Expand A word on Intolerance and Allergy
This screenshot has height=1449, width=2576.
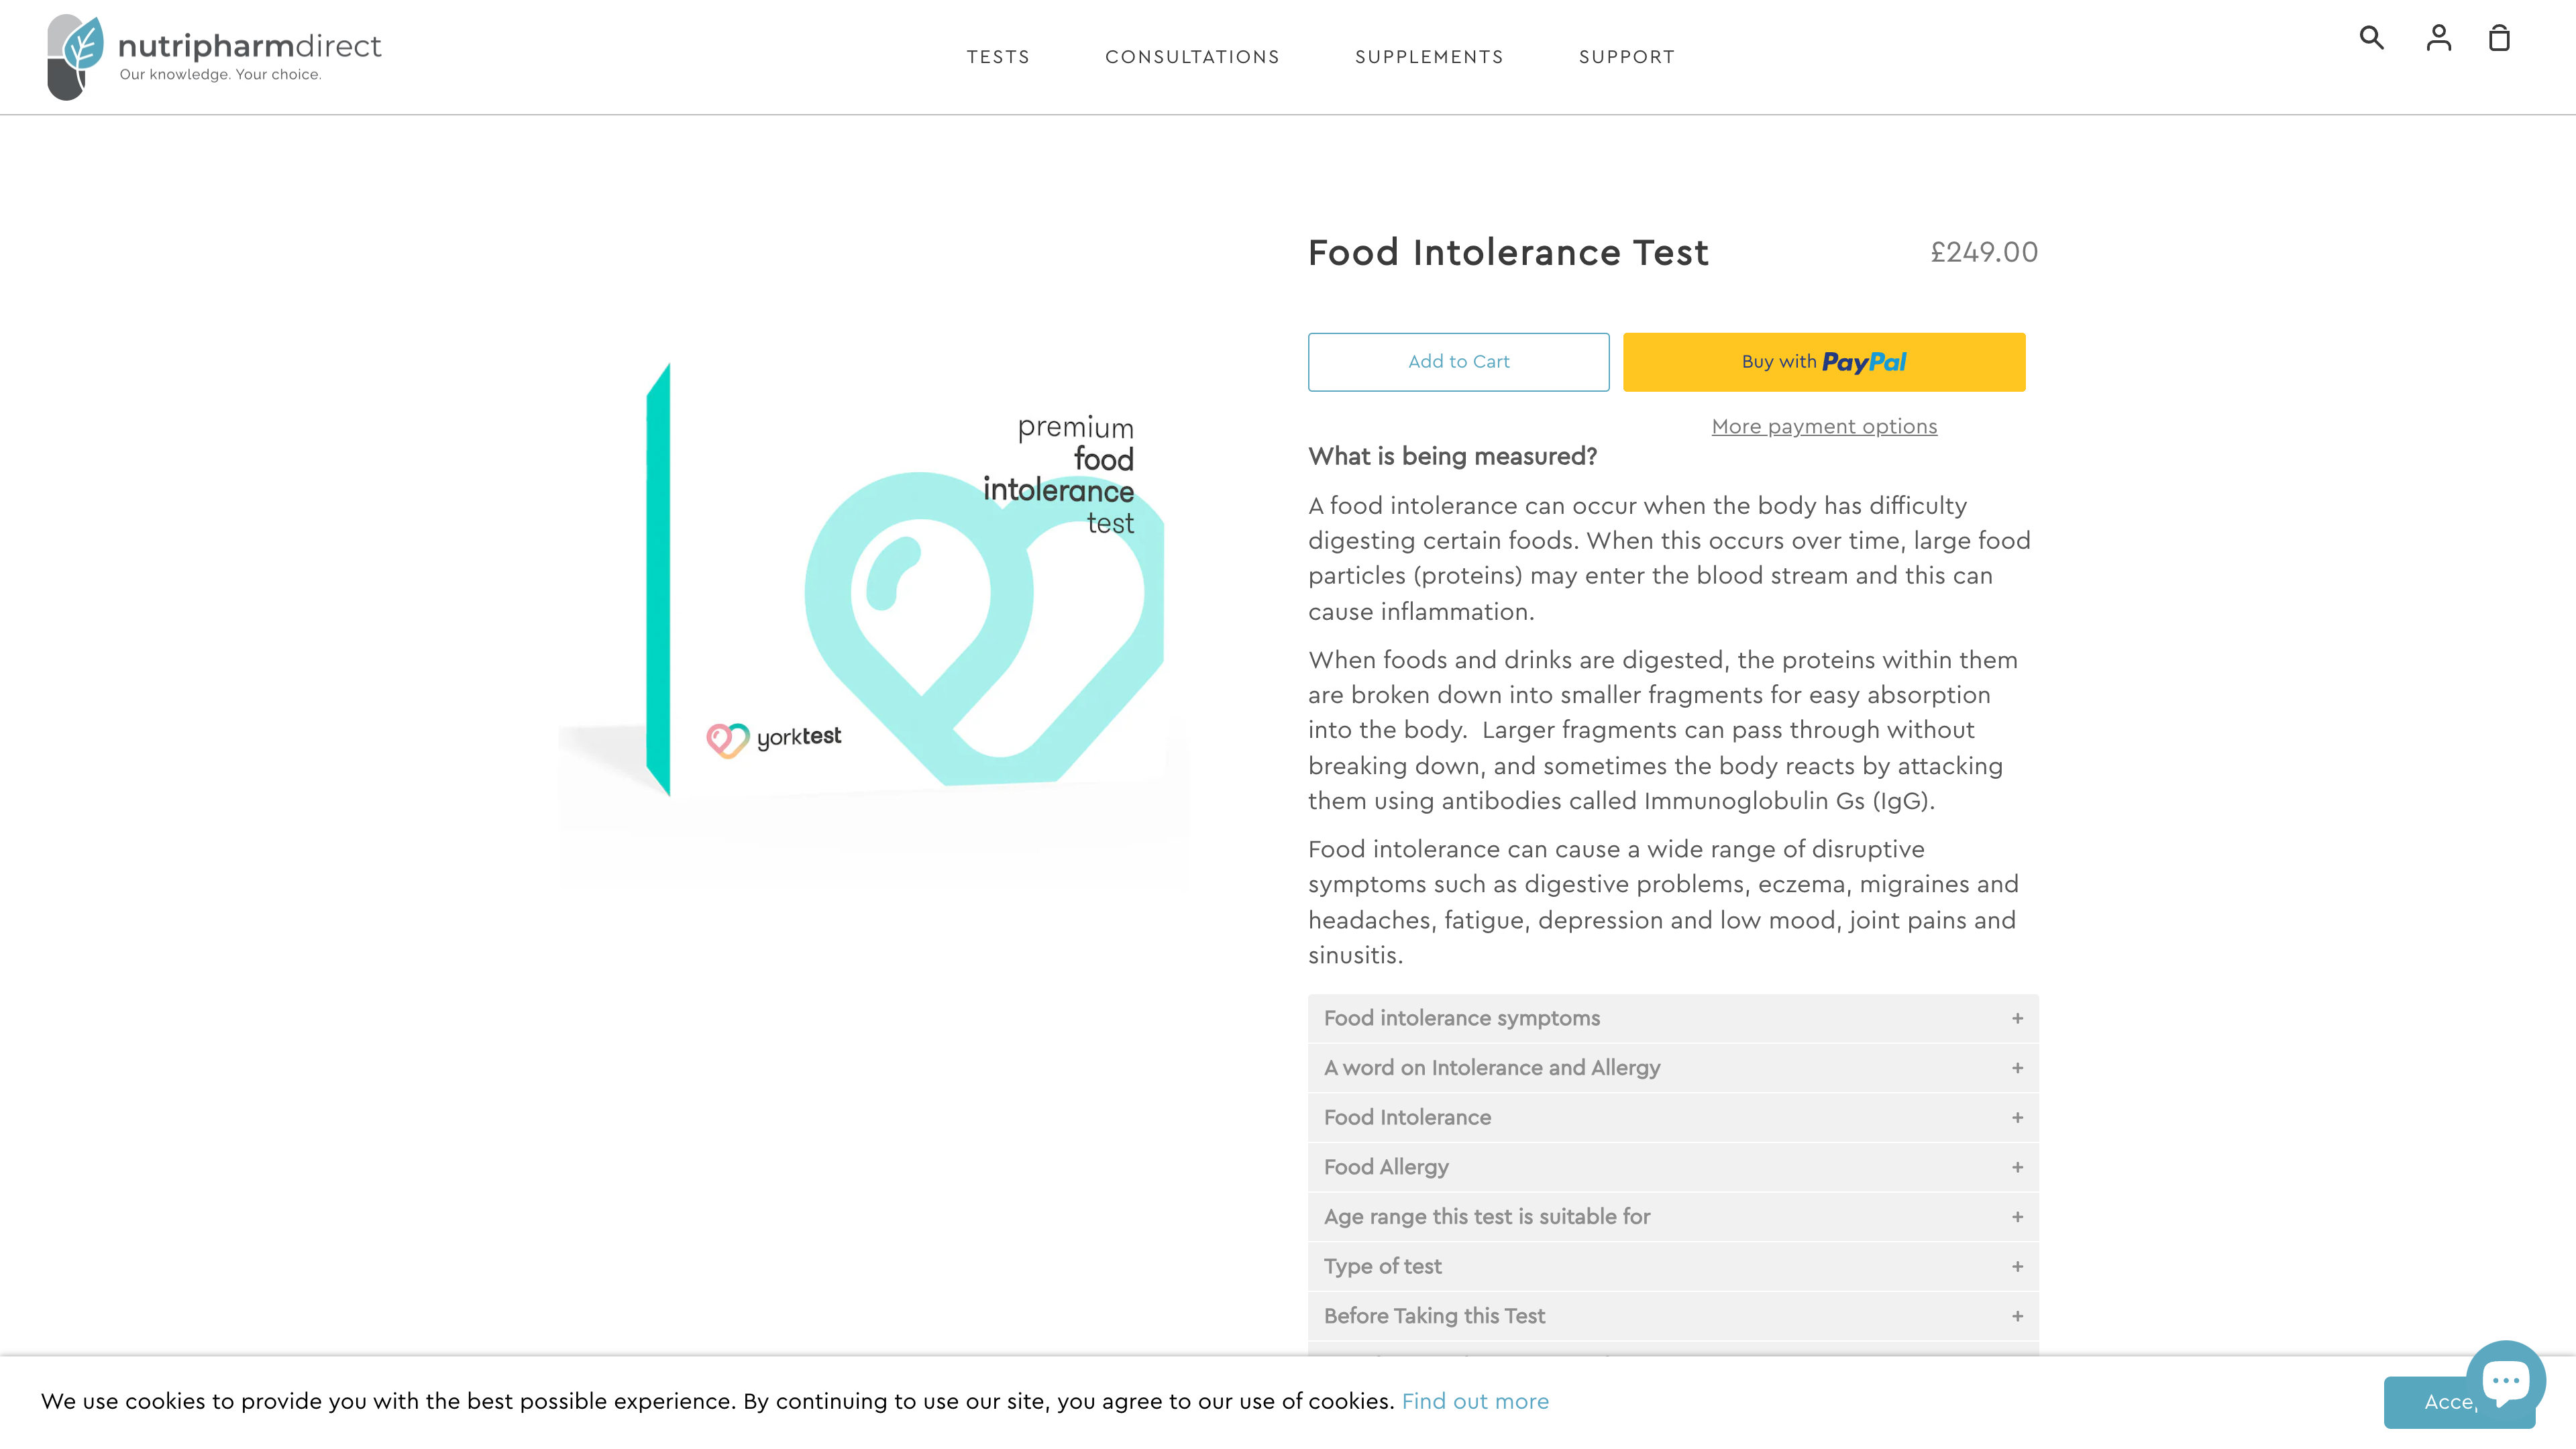point(1672,1067)
